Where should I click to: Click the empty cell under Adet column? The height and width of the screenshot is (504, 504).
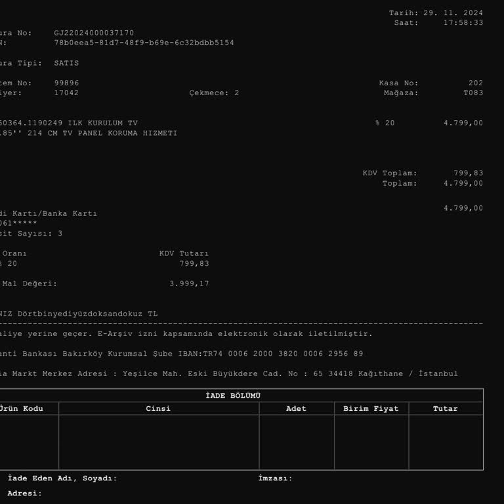pyautogui.click(x=296, y=442)
